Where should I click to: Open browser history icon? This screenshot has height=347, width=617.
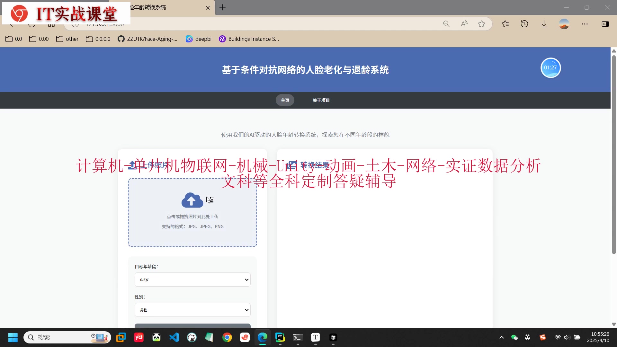524,24
